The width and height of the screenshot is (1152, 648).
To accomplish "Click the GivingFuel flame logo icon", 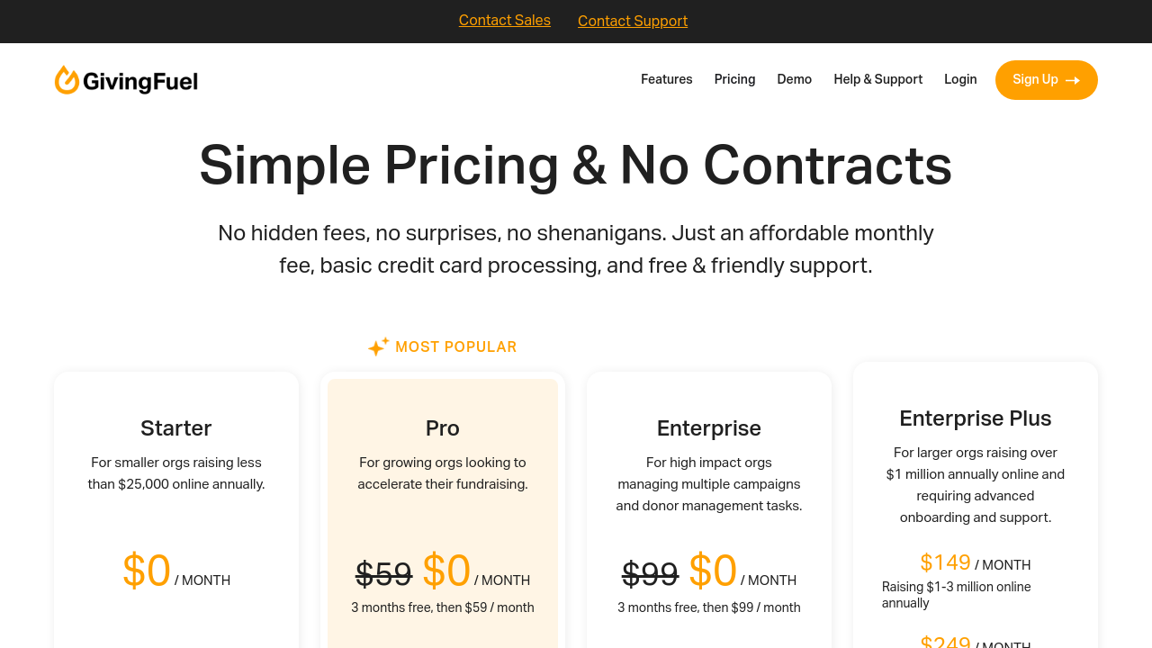I will (x=67, y=80).
